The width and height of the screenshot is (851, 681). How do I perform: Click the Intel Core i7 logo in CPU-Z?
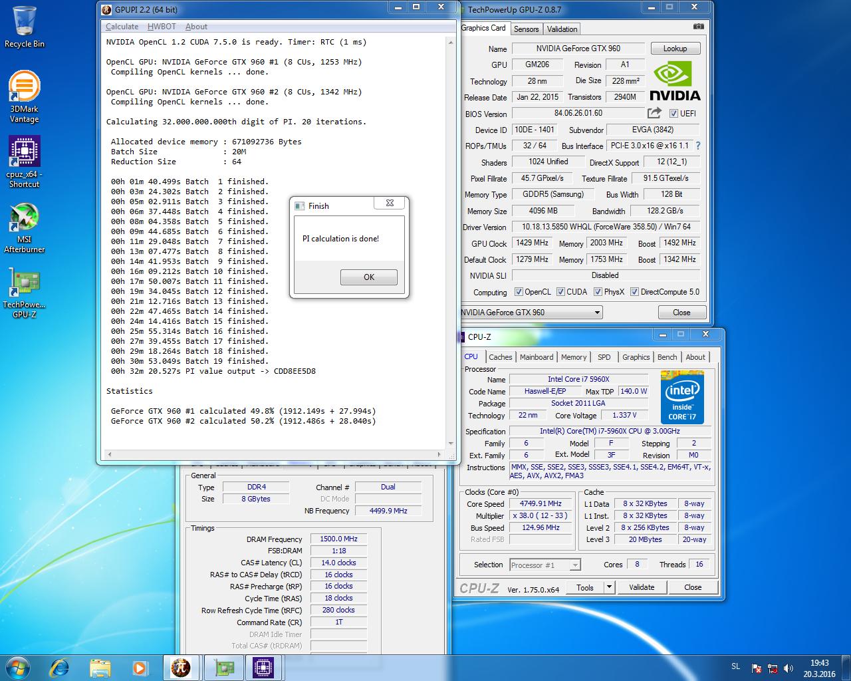point(682,398)
